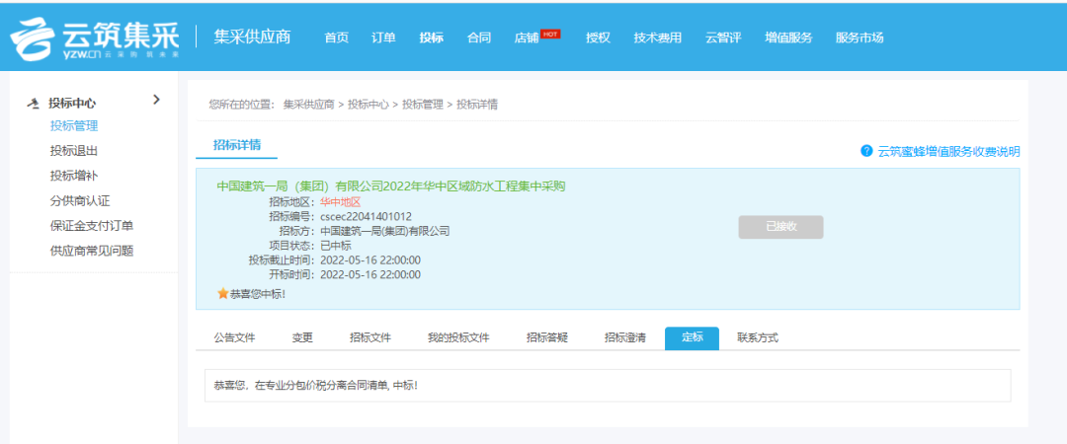Screen dimensions: 1067x444
Task: Click the HOT badge beside 店铺
Action: click(x=550, y=34)
